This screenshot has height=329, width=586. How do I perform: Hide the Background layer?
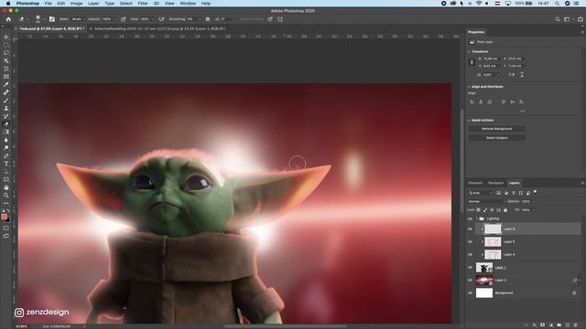pyautogui.click(x=470, y=292)
